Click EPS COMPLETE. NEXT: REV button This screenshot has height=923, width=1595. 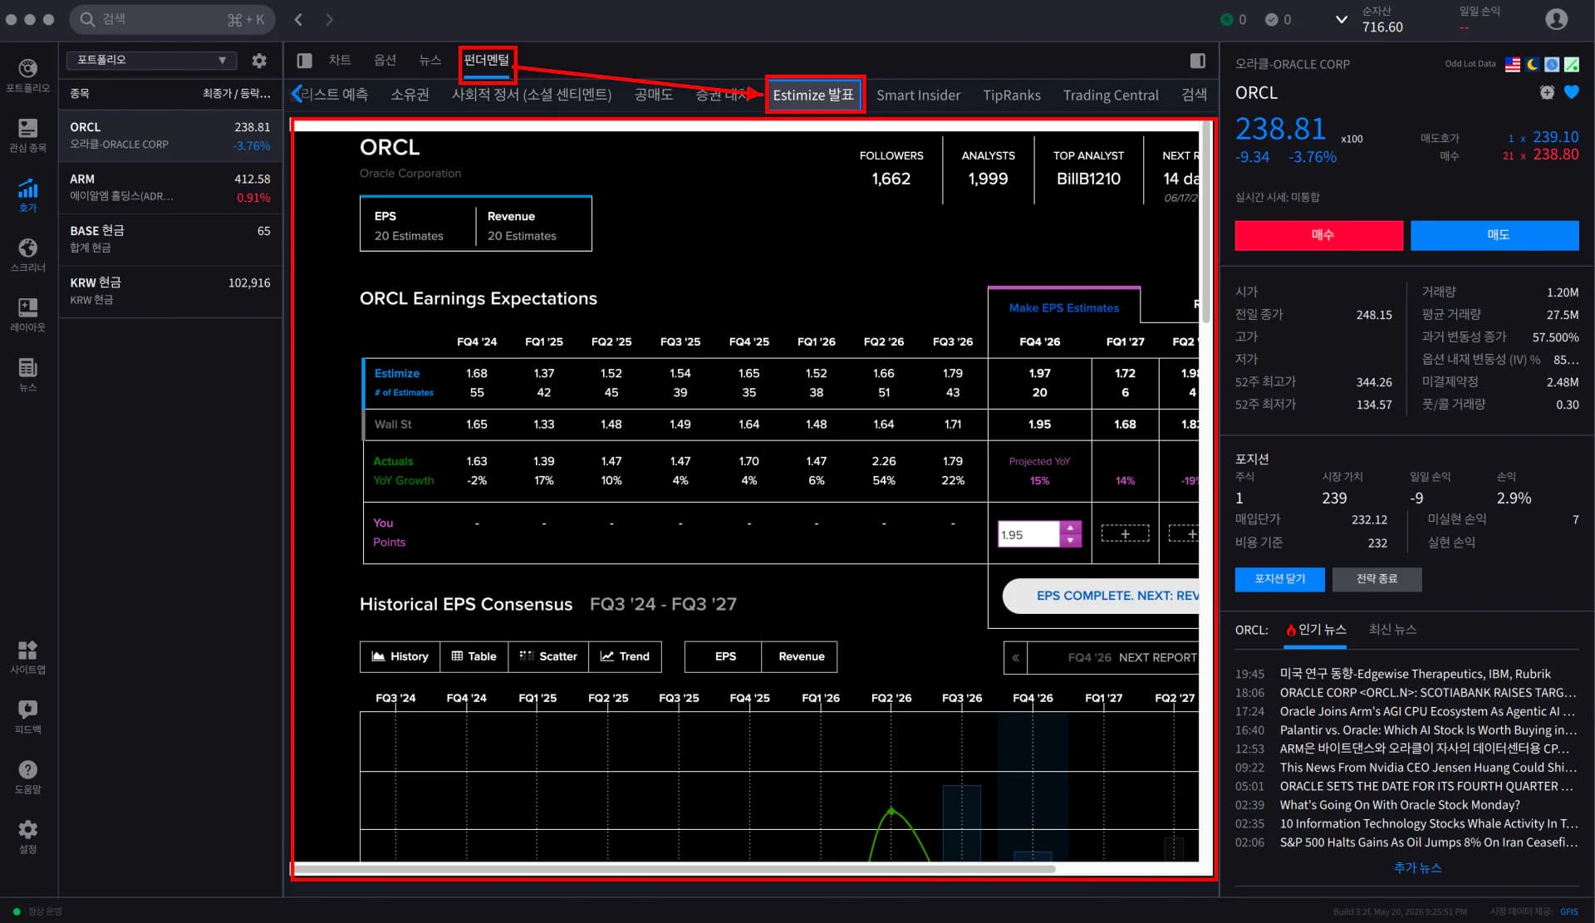click(x=1102, y=596)
